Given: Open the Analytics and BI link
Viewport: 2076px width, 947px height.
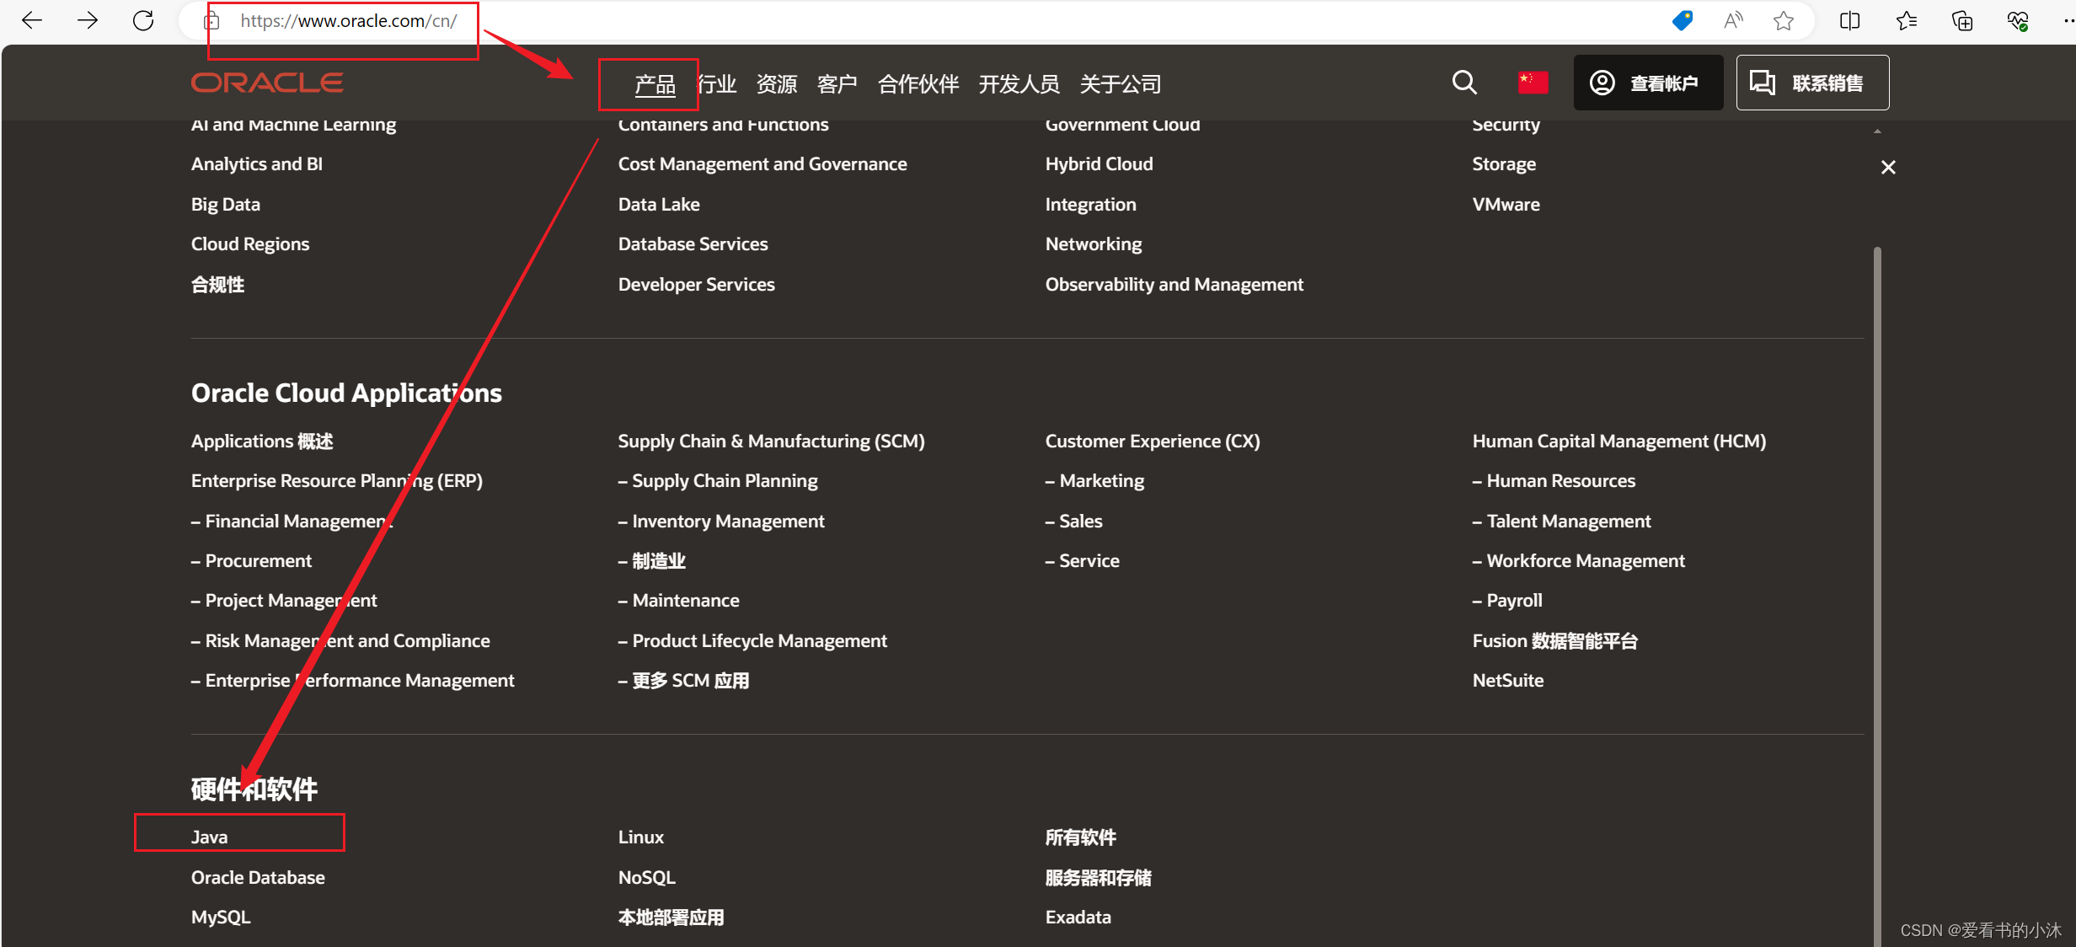Looking at the screenshot, I should [257, 163].
